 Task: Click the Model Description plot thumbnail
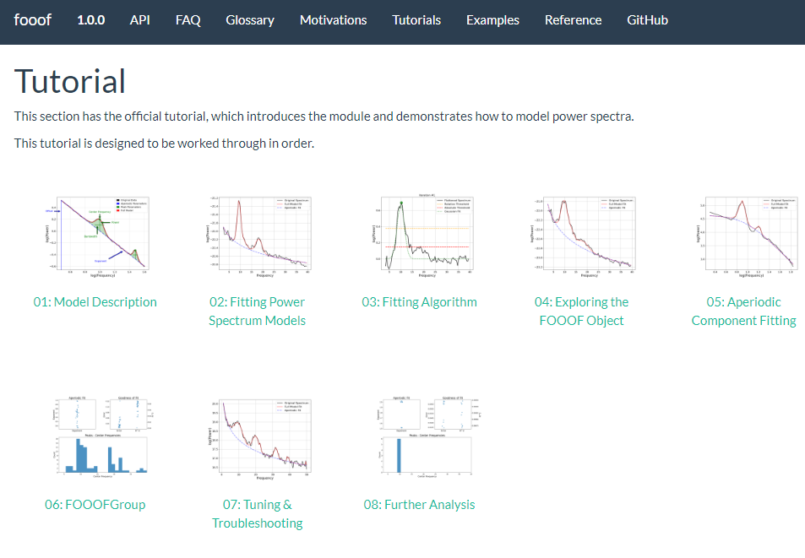pos(95,233)
